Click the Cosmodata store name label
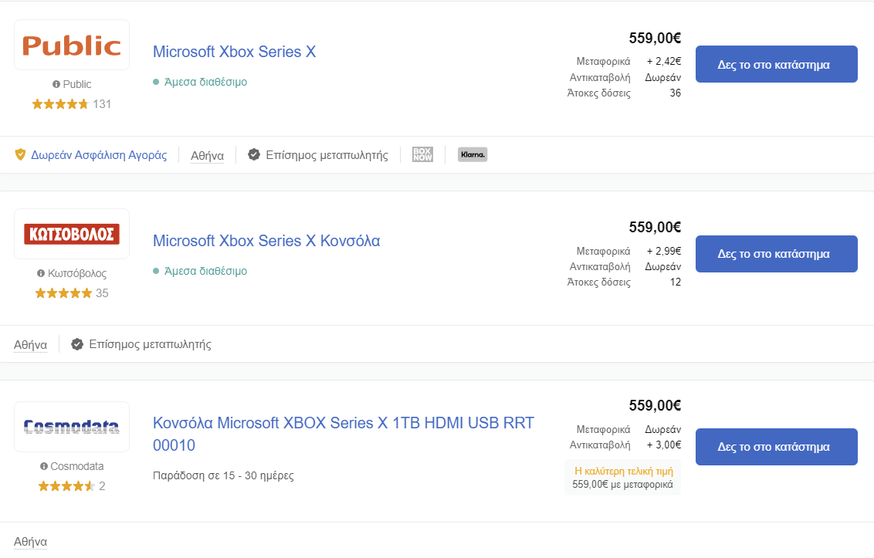The width and height of the screenshot is (874, 558). coord(77,466)
